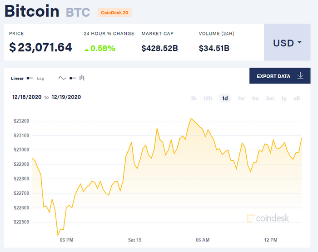Click the download arrow icon on Export Data
The height and width of the screenshot is (252, 318).
(300, 76)
